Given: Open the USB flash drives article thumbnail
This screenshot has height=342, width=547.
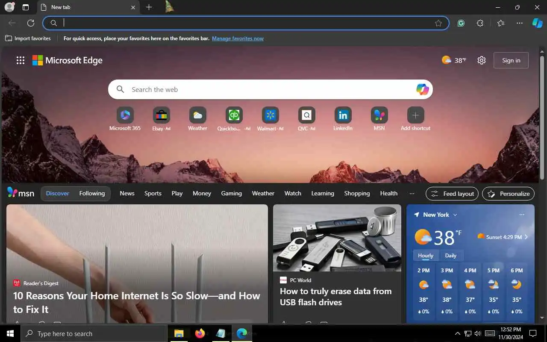Looking at the screenshot, I should point(337,238).
